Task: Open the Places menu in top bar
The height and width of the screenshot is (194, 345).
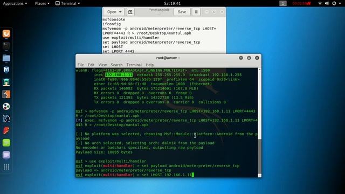Action: pyautogui.click(x=42, y=3)
